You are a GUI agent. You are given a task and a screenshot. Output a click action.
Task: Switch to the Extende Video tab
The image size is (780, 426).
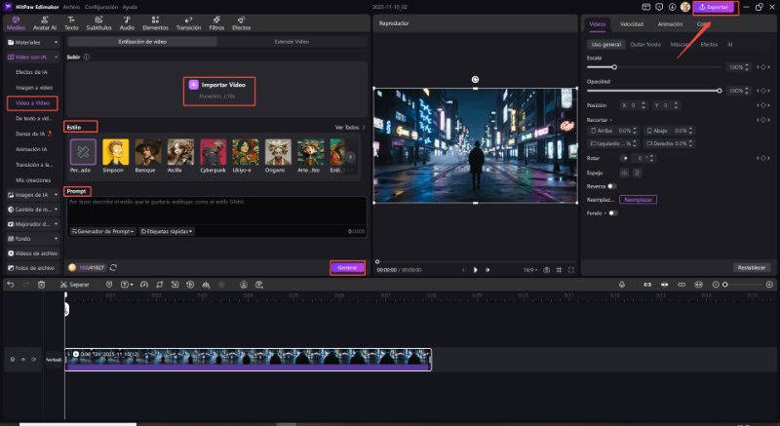[292, 42]
